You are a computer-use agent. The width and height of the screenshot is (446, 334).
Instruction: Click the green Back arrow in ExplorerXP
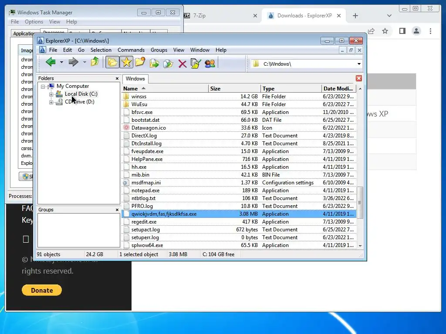click(x=51, y=62)
